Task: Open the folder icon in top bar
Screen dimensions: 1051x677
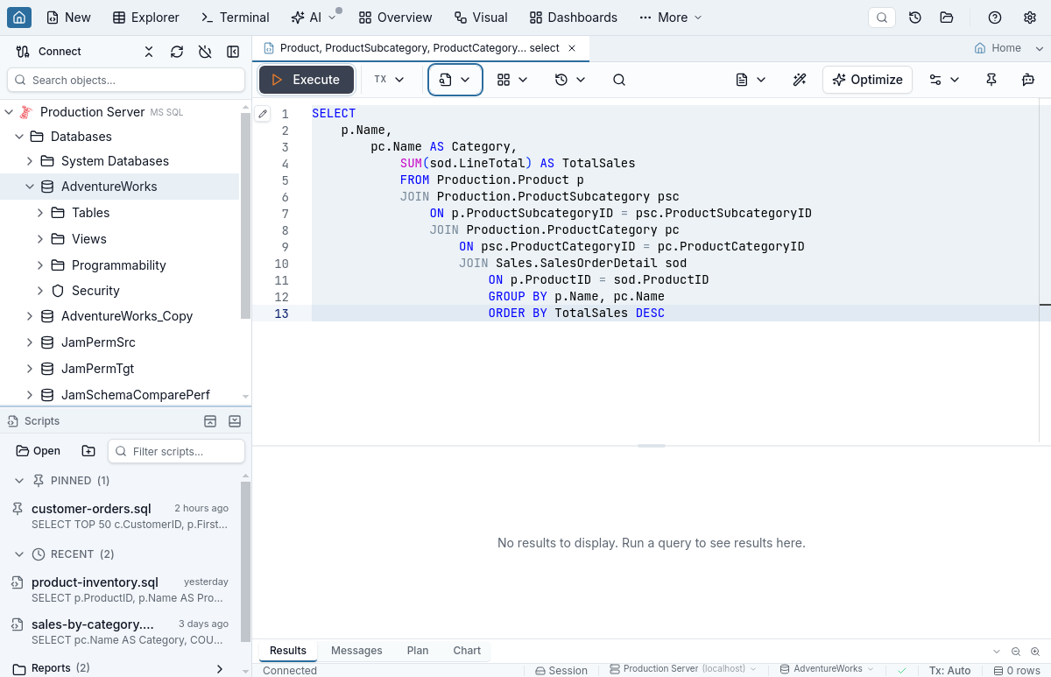Action: point(947,18)
